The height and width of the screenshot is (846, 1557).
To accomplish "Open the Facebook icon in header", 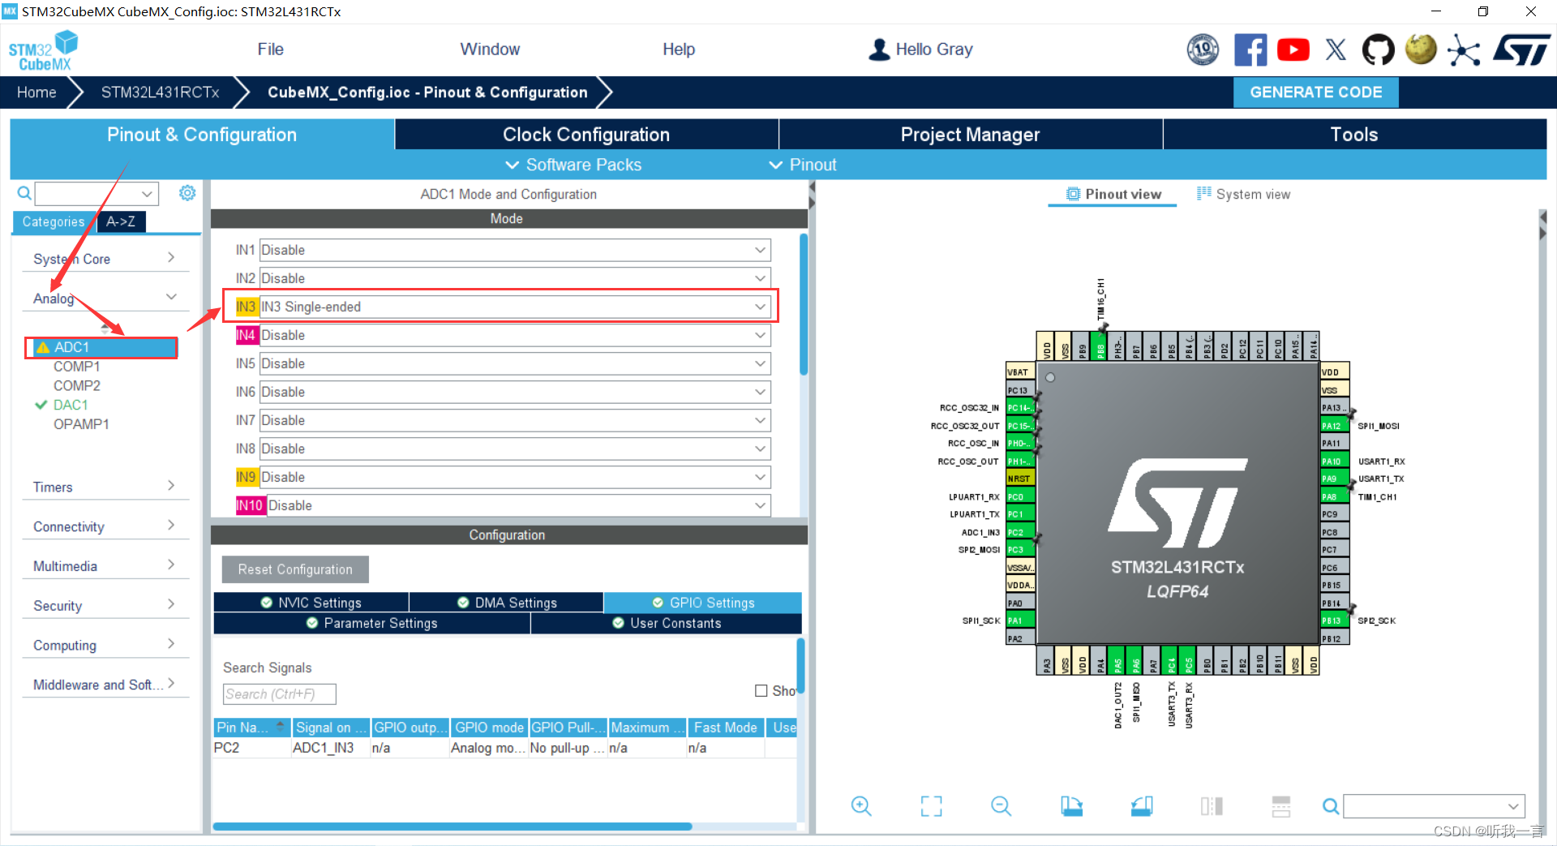I will [x=1250, y=50].
